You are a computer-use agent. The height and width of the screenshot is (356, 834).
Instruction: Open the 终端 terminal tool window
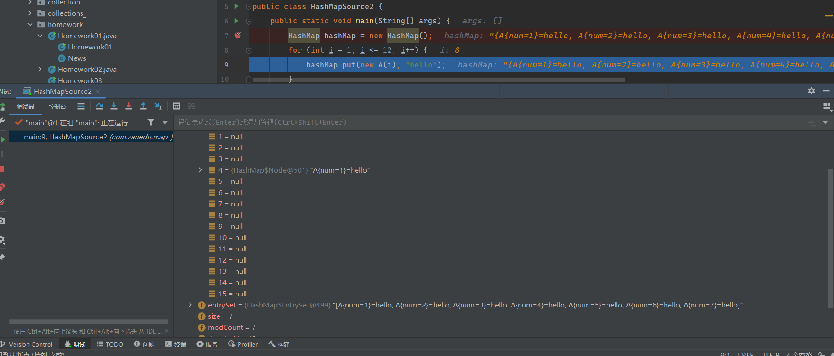click(176, 344)
